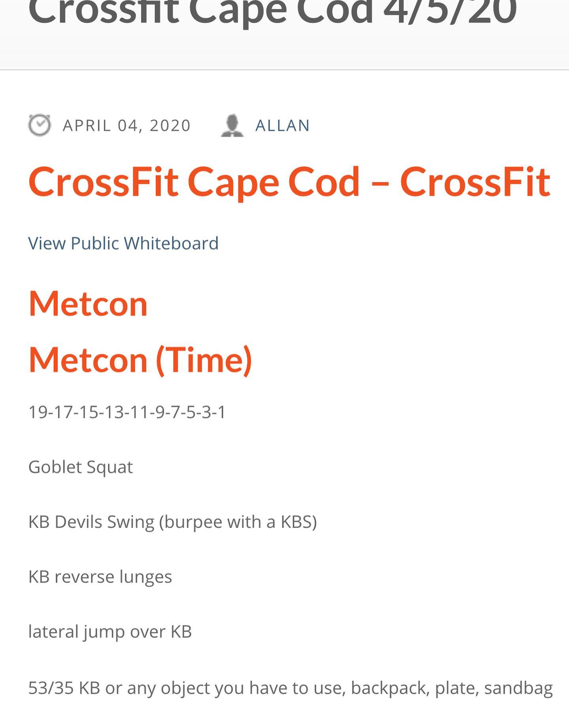Click the lateral jump over KB line
Screen dimensions: 569x711
(x=110, y=631)
